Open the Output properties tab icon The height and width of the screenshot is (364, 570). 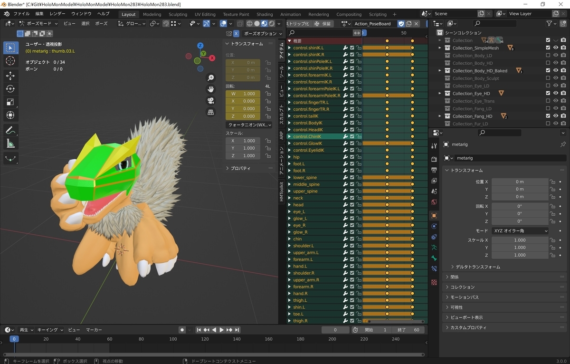[x=434, y=170]
